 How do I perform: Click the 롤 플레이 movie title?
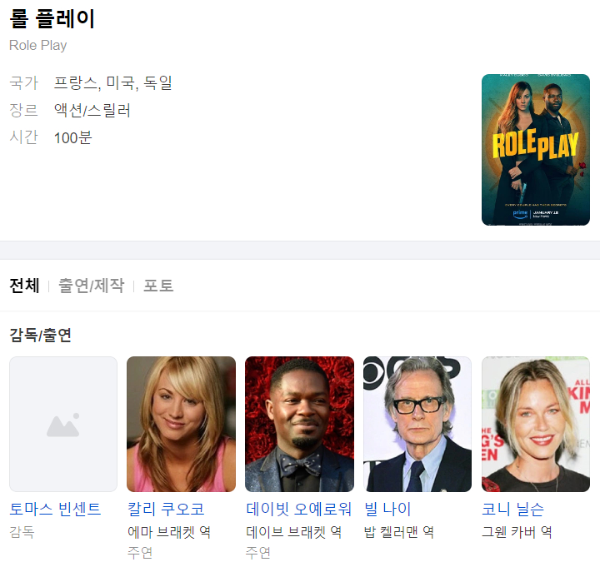(52, 19)
